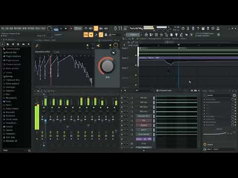Toggle mute LED on Track 2 in playlist

click(136, 65)
